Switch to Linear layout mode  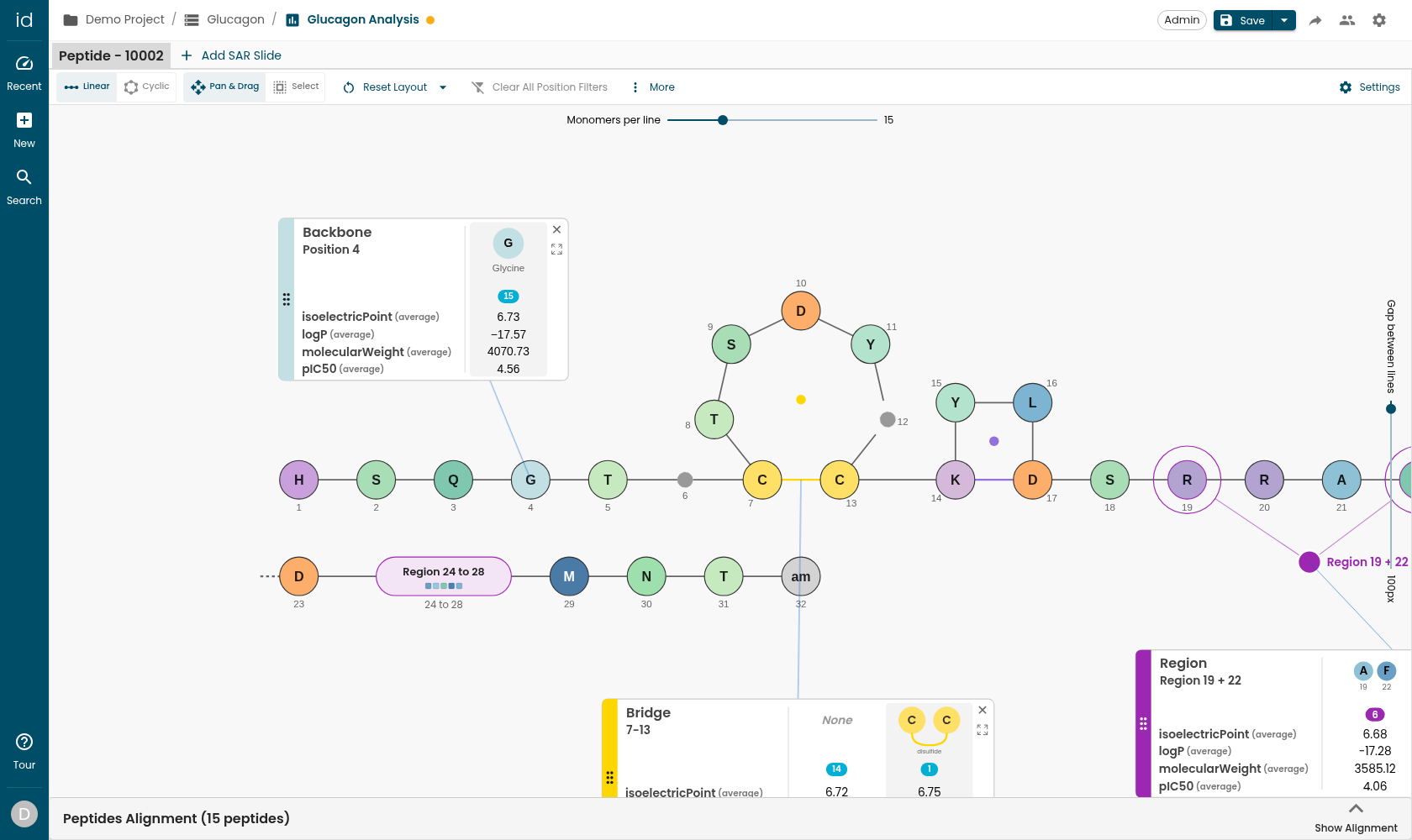[x=87, y=87]
